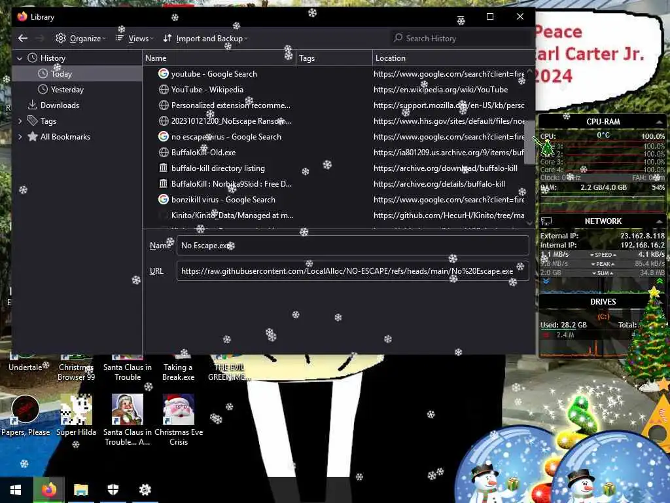
Task: Click the Taking a Break.exe desktop label
Action: tap(178, 372)
